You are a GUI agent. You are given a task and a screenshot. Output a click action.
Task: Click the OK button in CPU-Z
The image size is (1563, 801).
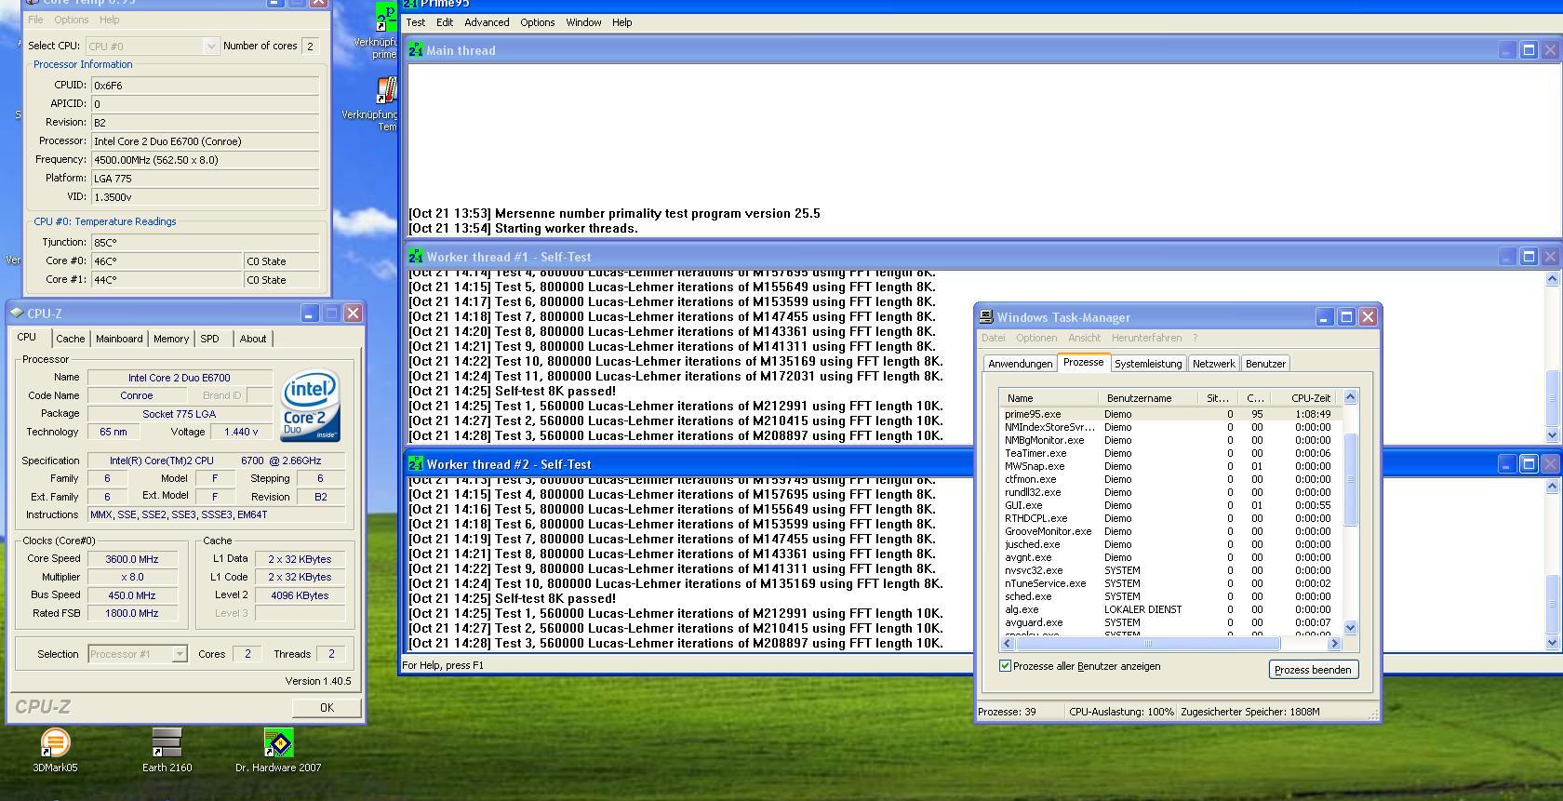(x=327, y=708)
